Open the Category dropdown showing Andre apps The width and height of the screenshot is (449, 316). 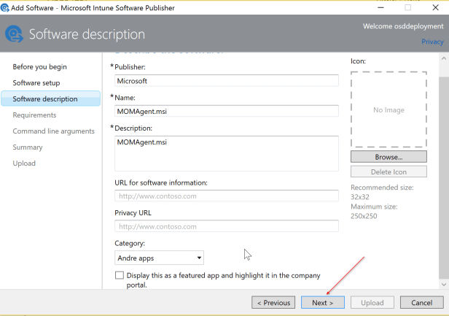159,258
